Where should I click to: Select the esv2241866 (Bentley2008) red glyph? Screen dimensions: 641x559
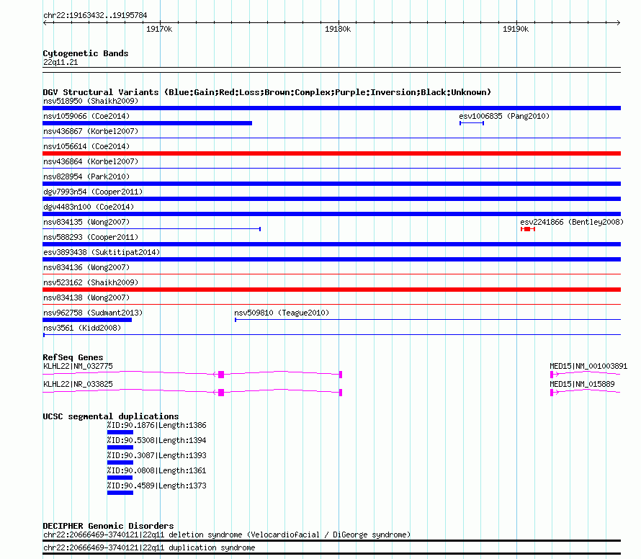tap(528, 229)
